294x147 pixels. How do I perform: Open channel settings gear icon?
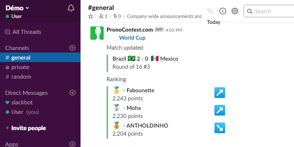[x=235, y=11]
